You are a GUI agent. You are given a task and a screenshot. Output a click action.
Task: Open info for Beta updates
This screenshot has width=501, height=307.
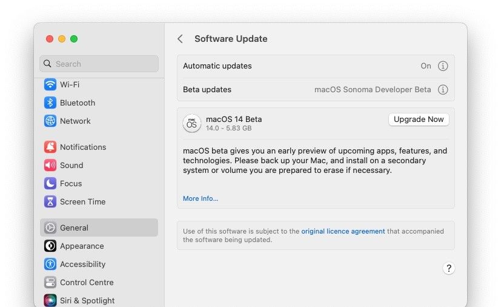[x=442, y=90]
